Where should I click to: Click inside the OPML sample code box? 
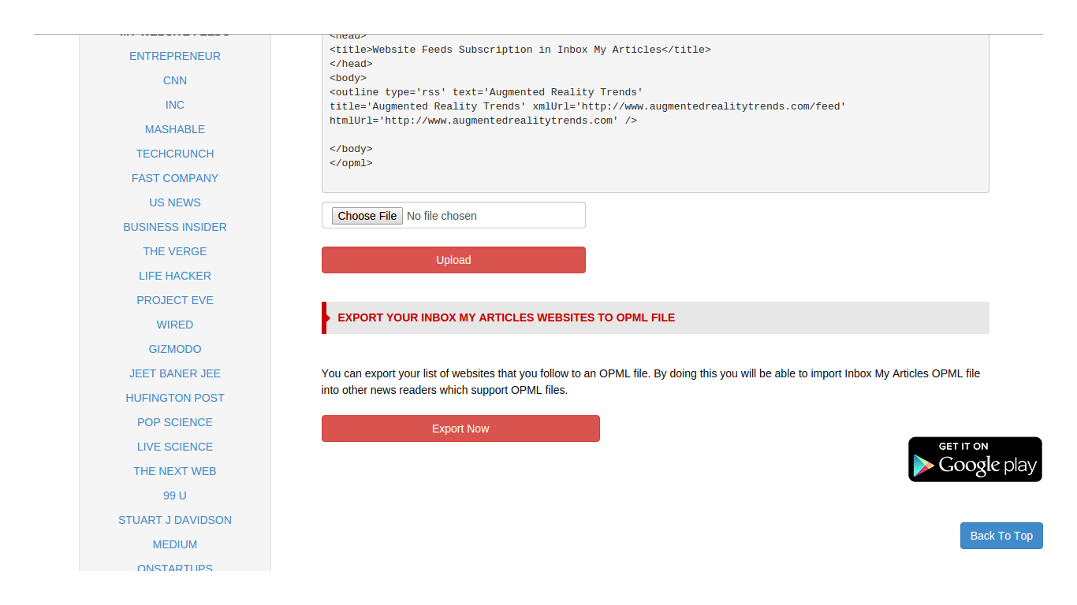pos(655,113)
